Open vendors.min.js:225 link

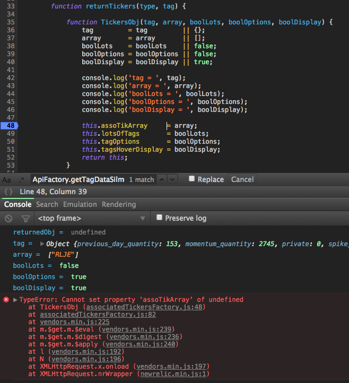pos(75,322)
